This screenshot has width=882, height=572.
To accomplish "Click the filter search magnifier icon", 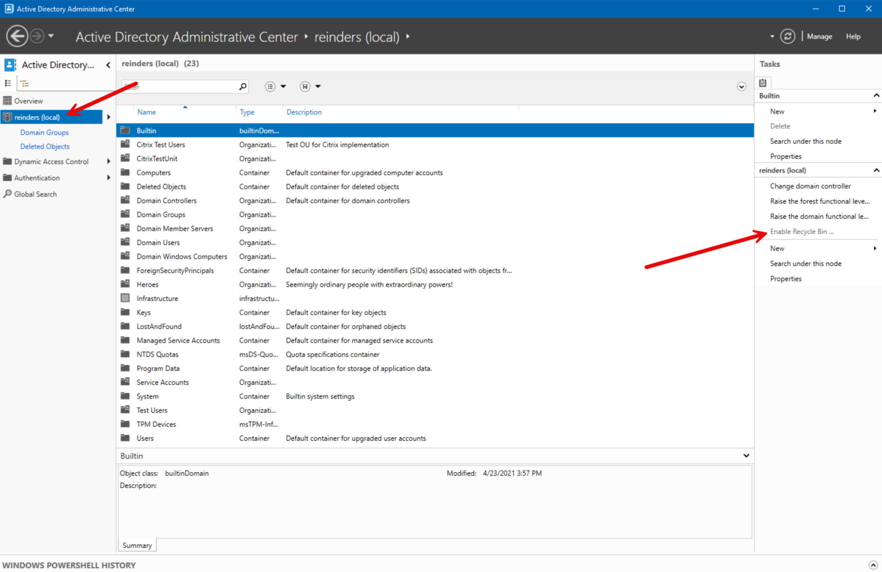I will click(242, 87).
